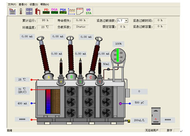Open the 帮助(H) menu

[x=45, y=4]
